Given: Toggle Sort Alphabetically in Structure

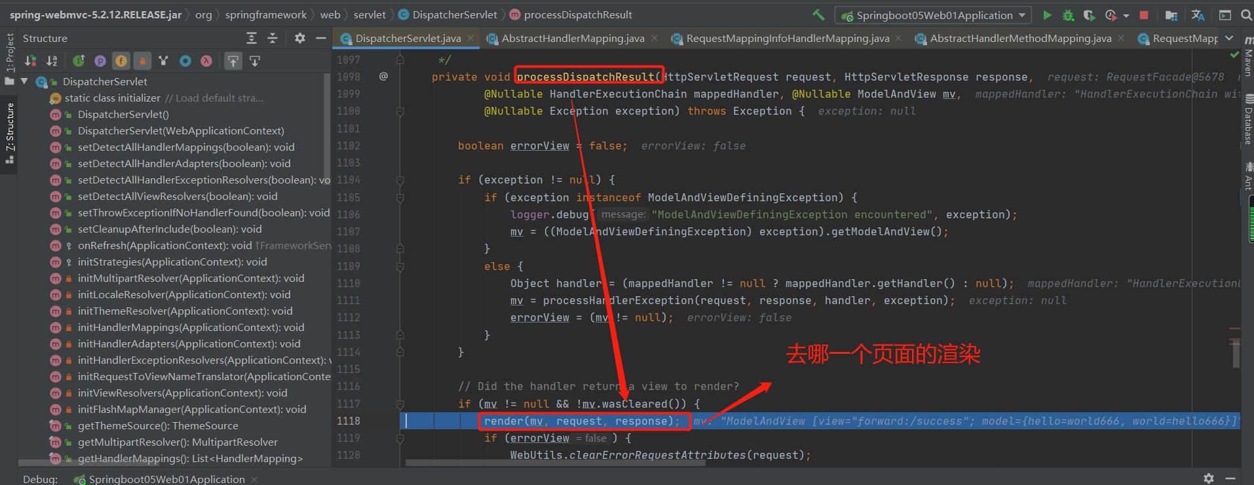Looking at the screenshot, I should pos(52,61).
